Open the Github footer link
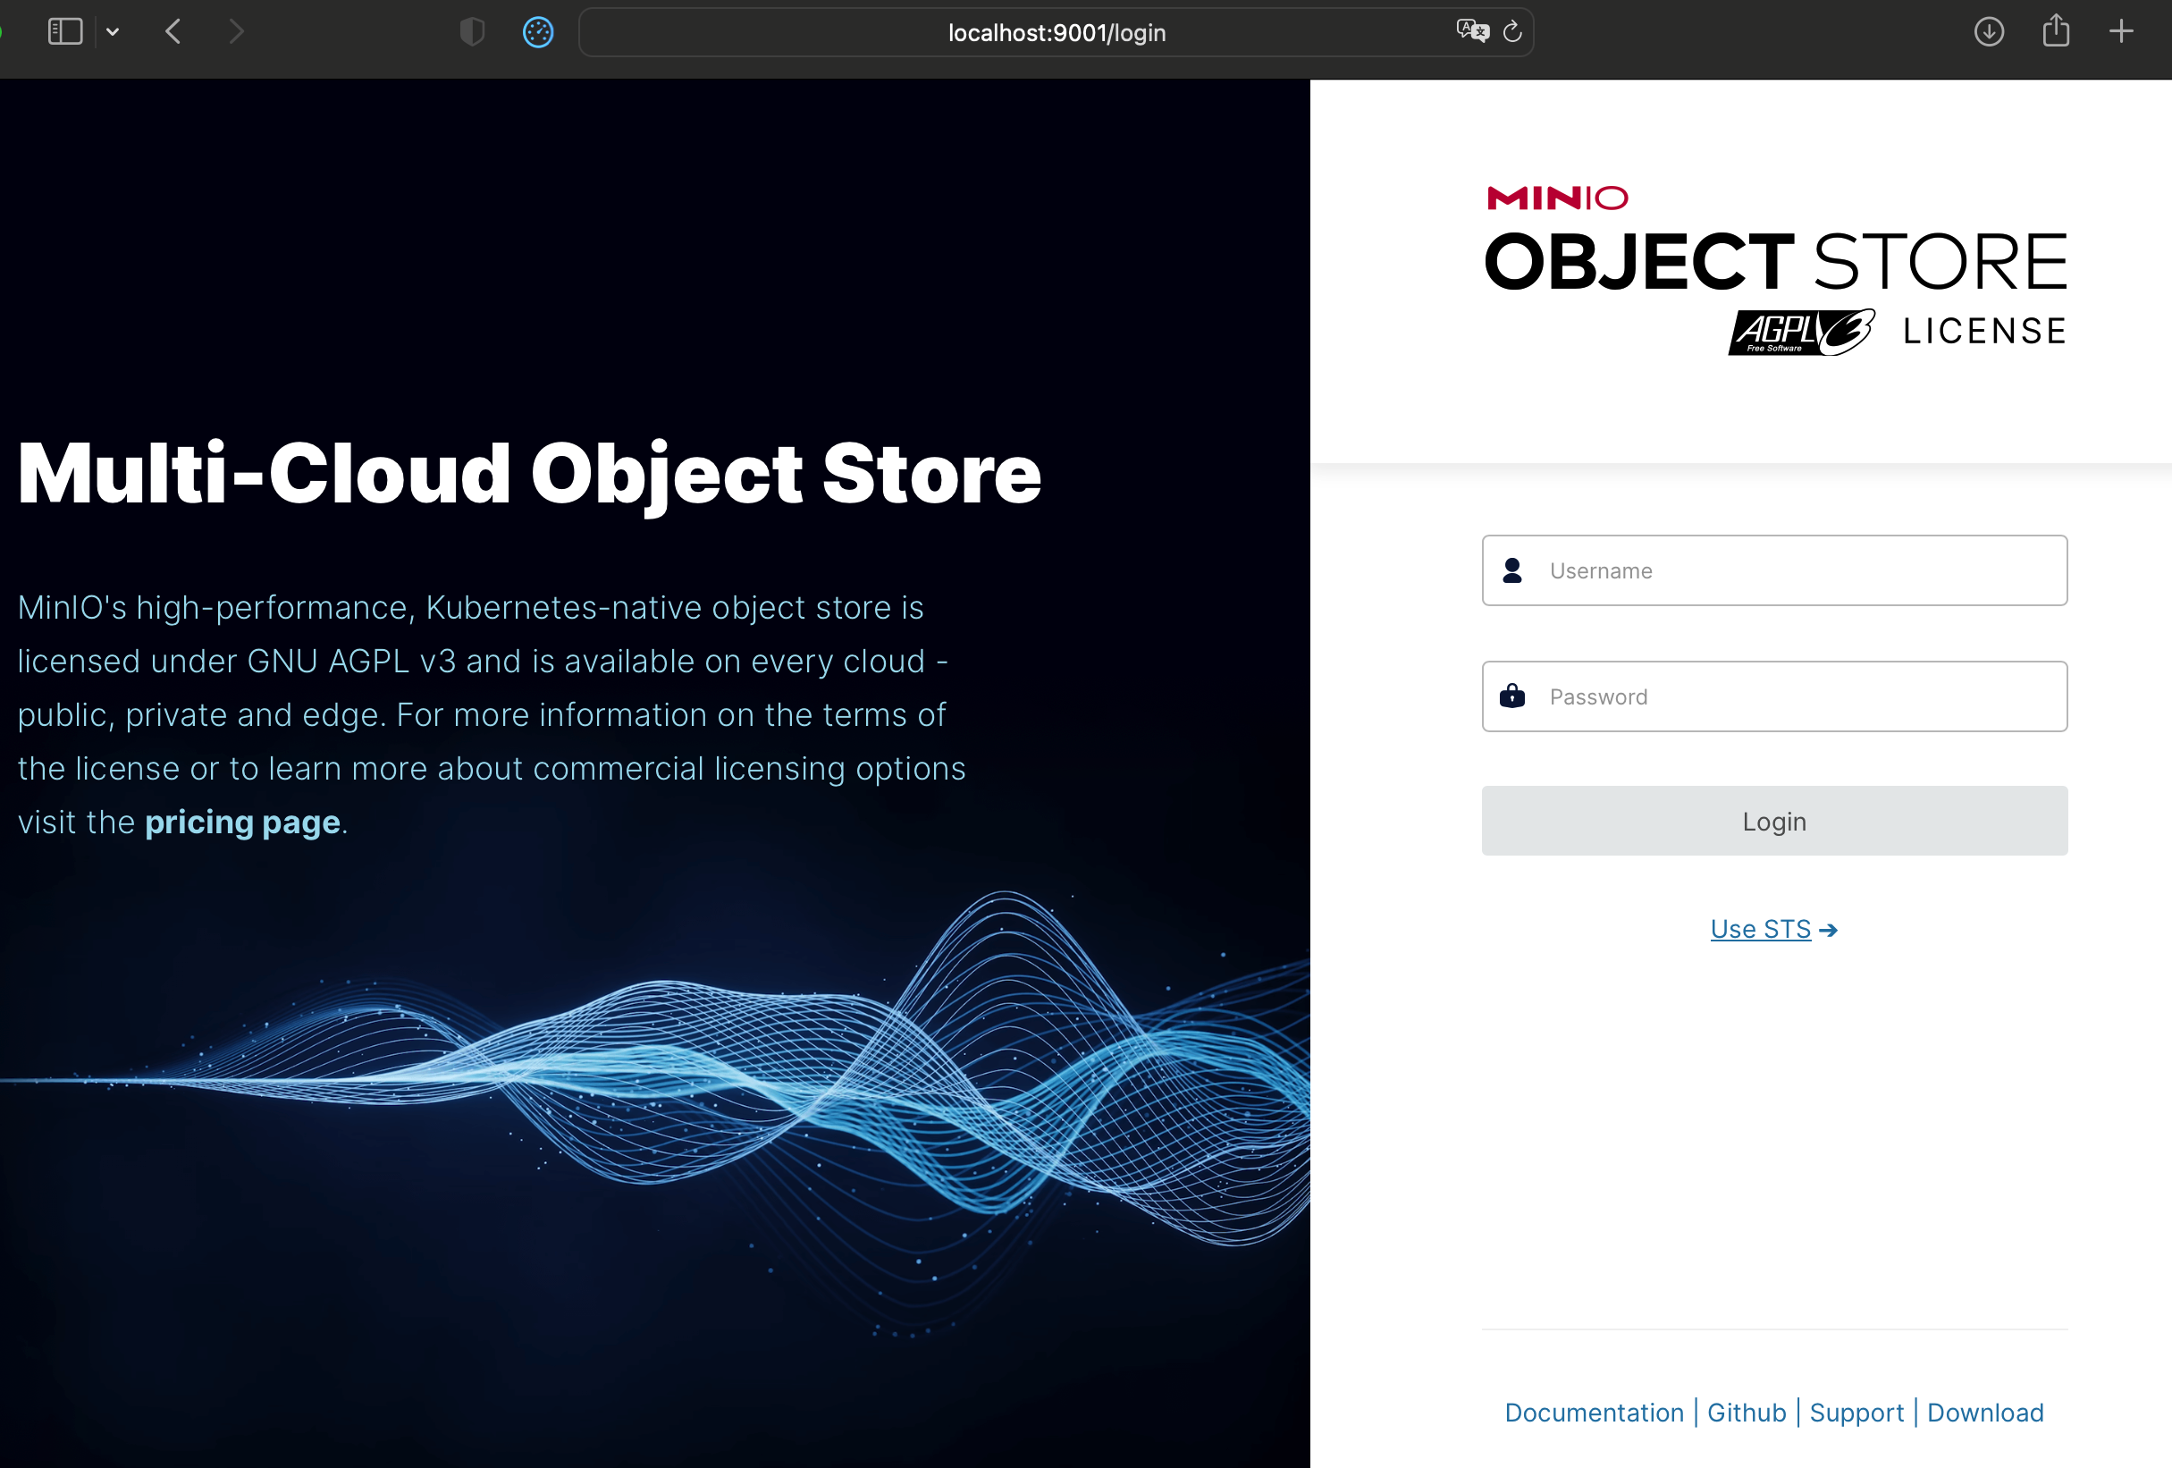 click(x=1746, y=1412)
